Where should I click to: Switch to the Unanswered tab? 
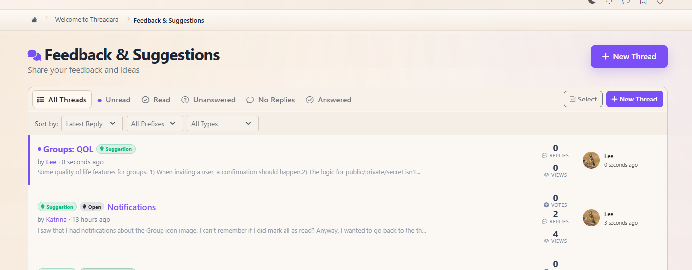point(208,100)
